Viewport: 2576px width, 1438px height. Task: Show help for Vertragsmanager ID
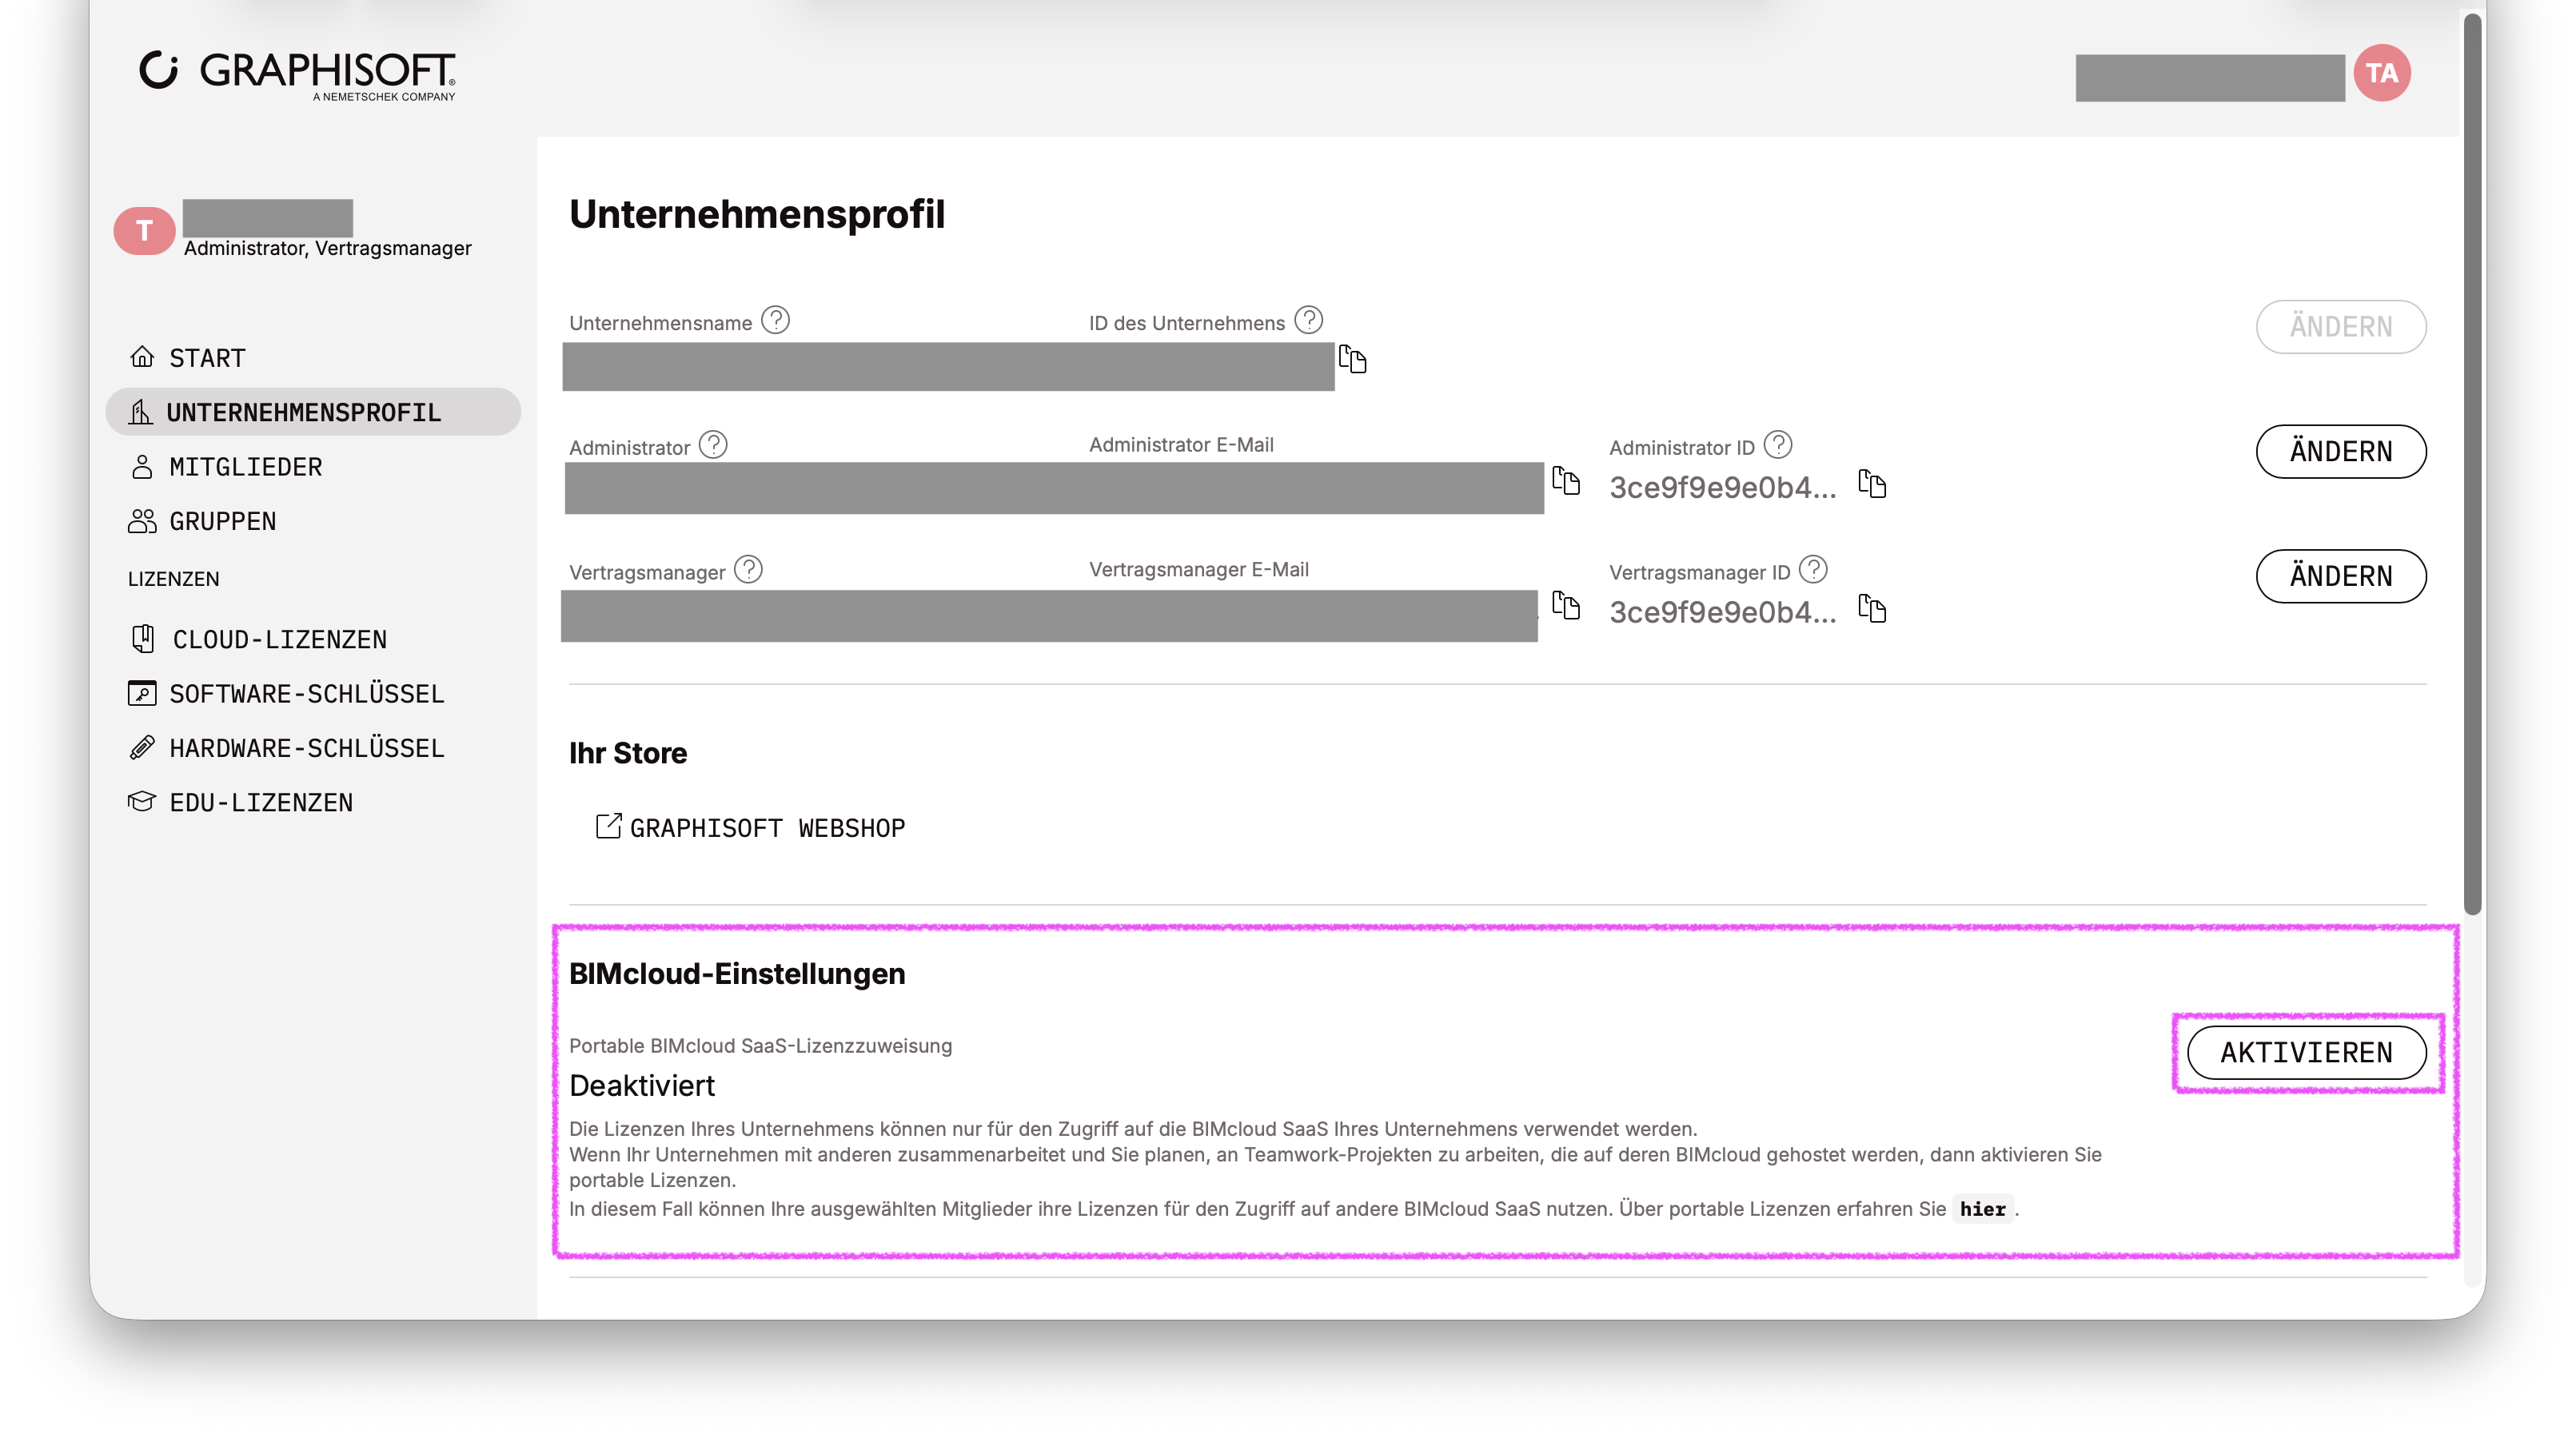point(1813,569)
